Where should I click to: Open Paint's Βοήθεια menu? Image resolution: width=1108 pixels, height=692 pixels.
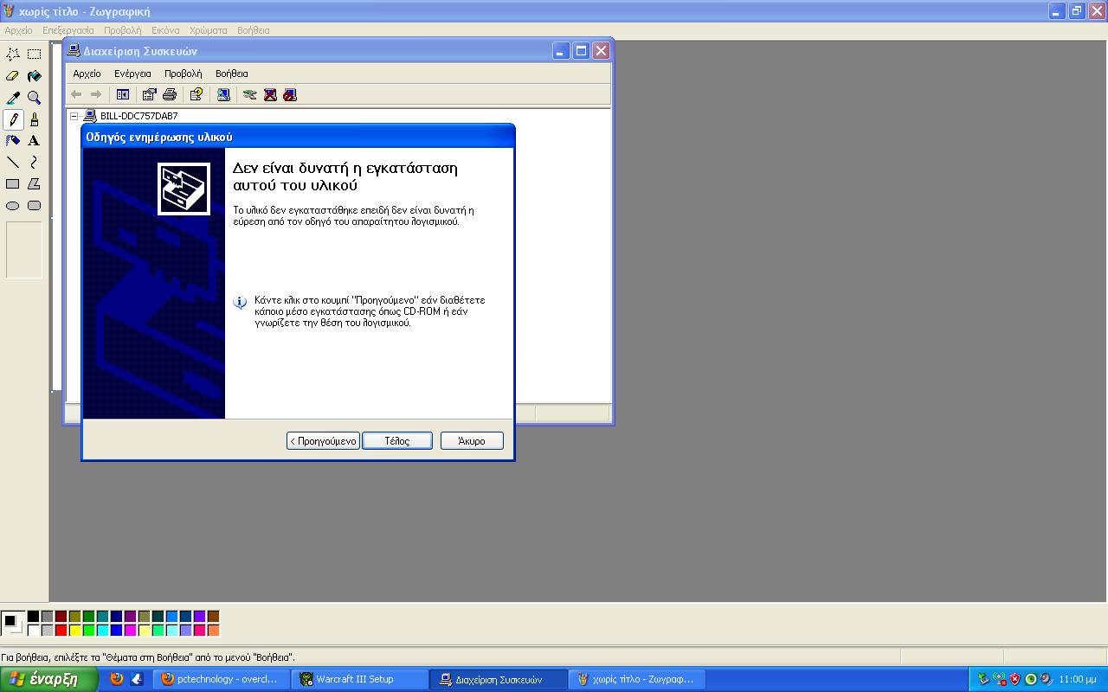(253, 30)
